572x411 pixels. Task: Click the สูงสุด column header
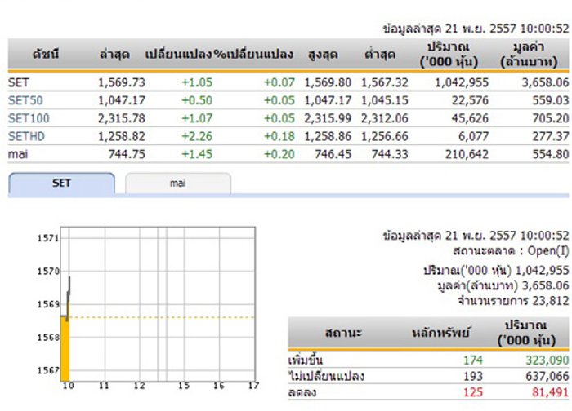point(323,55)
